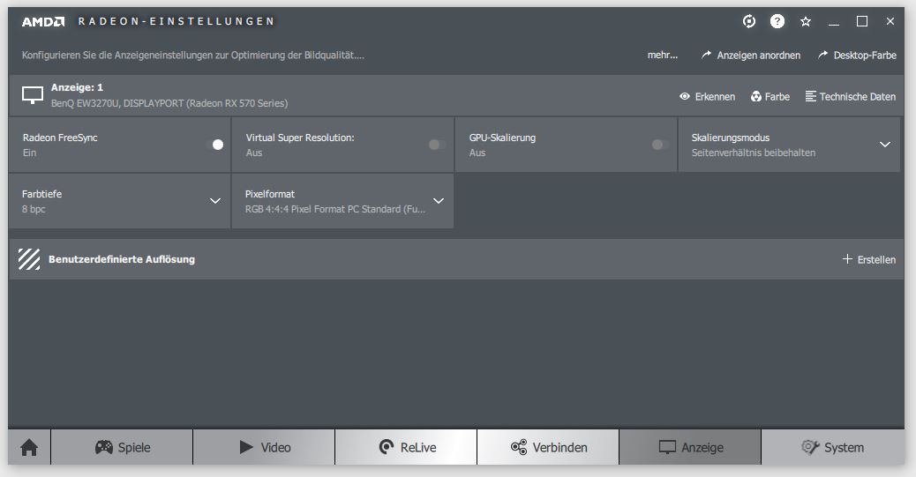Maximize the Radeon settings window

tap(861, 22)
